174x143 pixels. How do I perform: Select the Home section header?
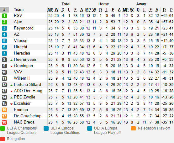pyautogui.click(x=103, y=4)
